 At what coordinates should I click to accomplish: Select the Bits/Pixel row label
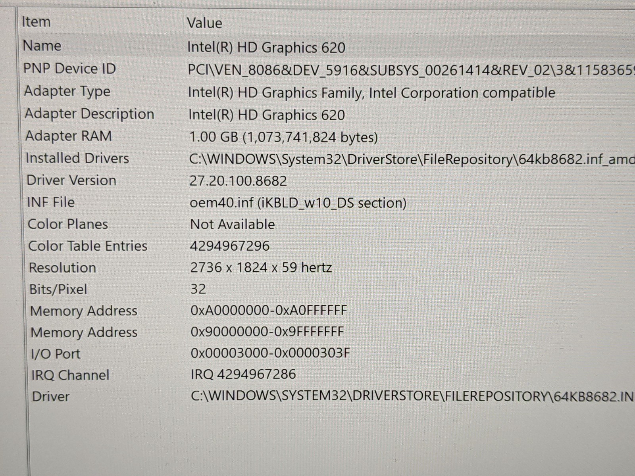[58, 290]
